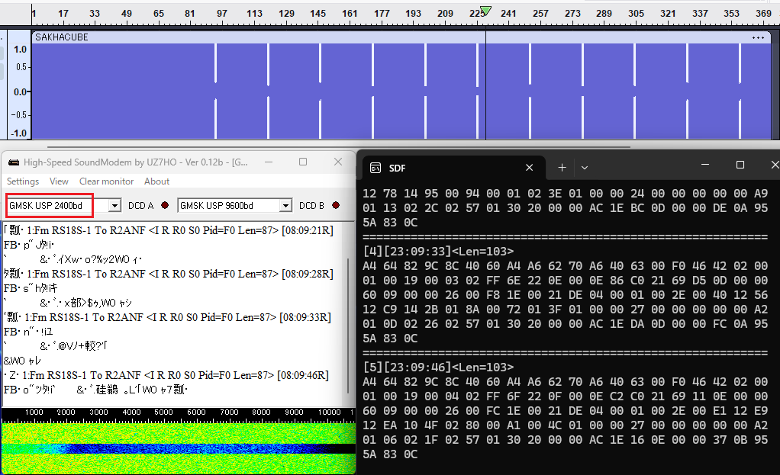Screen dimensions: 780x475
Task: Click the 0.0 amplitude scale label
Action: point(20,92)
